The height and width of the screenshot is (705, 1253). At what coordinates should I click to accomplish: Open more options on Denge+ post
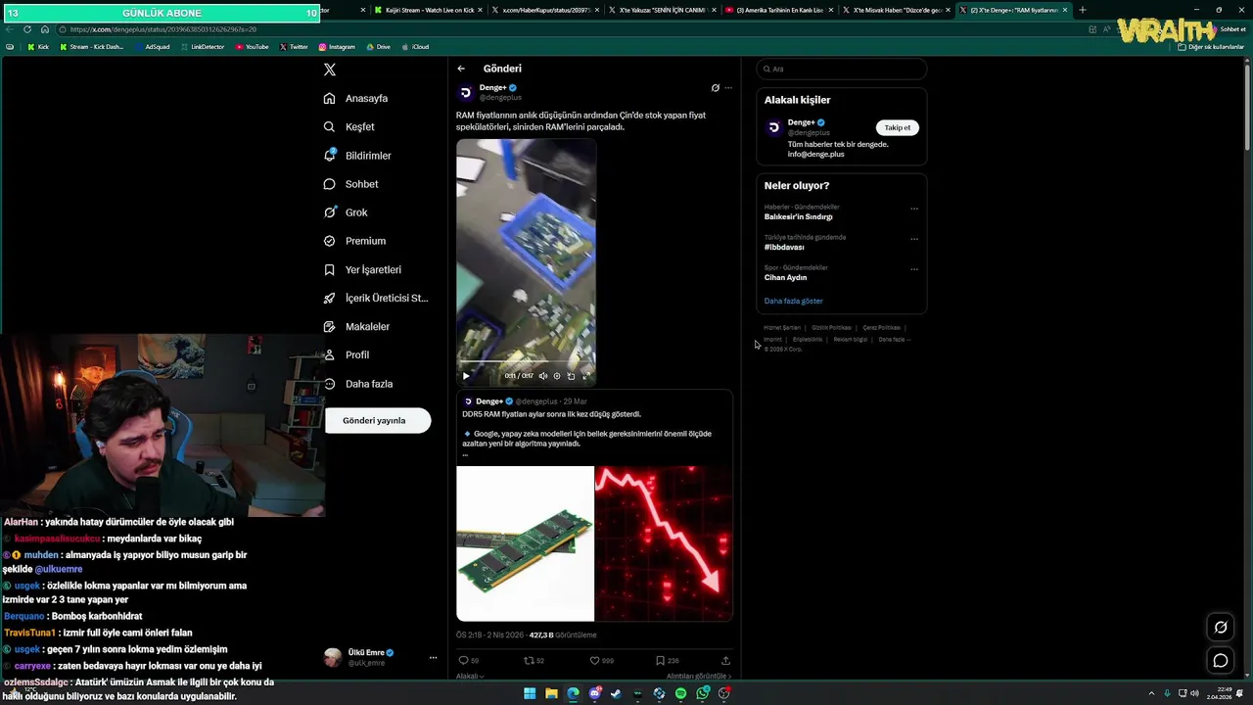727,88
